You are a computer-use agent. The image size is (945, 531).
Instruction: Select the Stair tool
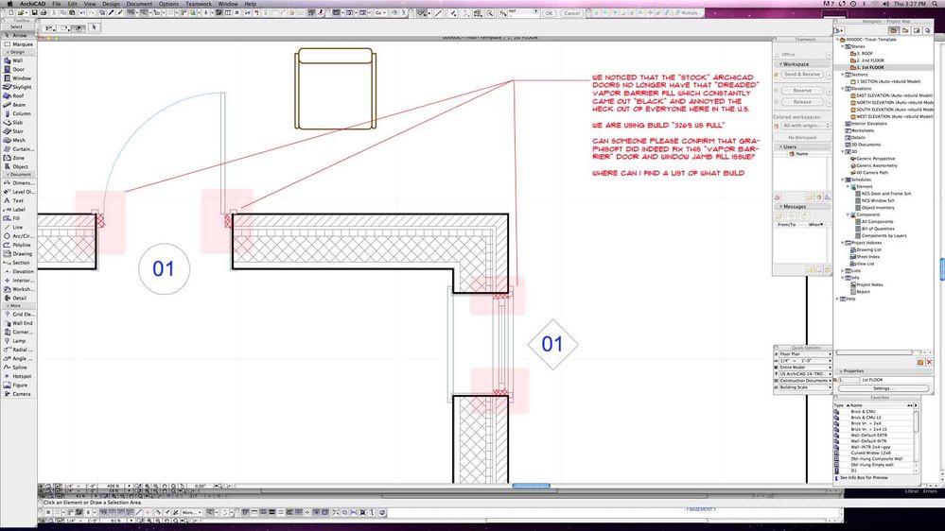tap(18, 131)
